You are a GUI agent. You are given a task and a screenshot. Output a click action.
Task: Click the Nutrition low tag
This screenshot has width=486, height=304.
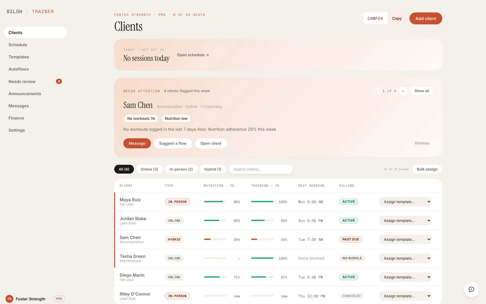[176, 119]
